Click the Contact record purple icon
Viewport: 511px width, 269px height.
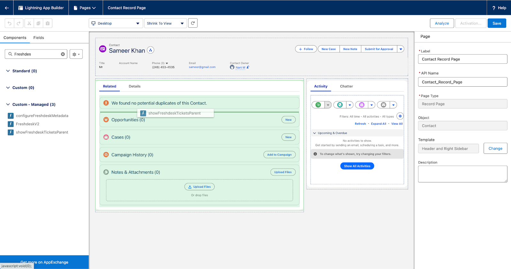103,49
